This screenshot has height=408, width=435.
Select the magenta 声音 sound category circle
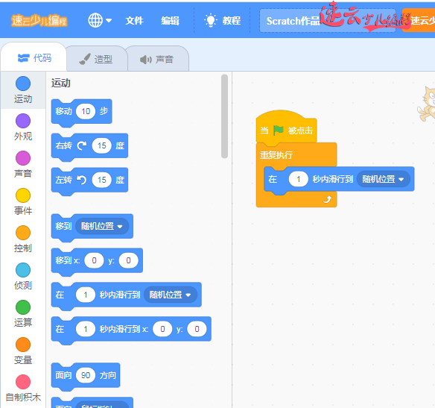(x=23, y=158)
